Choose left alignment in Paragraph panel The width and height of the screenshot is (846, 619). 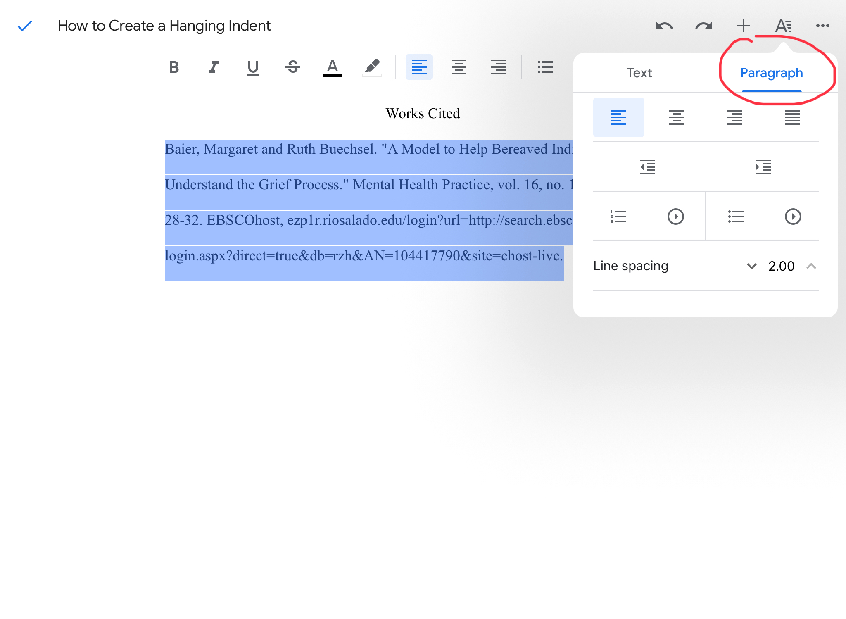(619, 117)
